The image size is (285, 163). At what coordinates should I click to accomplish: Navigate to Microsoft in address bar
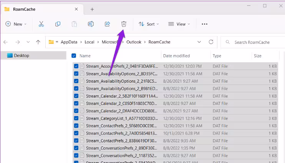tap(109, 42)
